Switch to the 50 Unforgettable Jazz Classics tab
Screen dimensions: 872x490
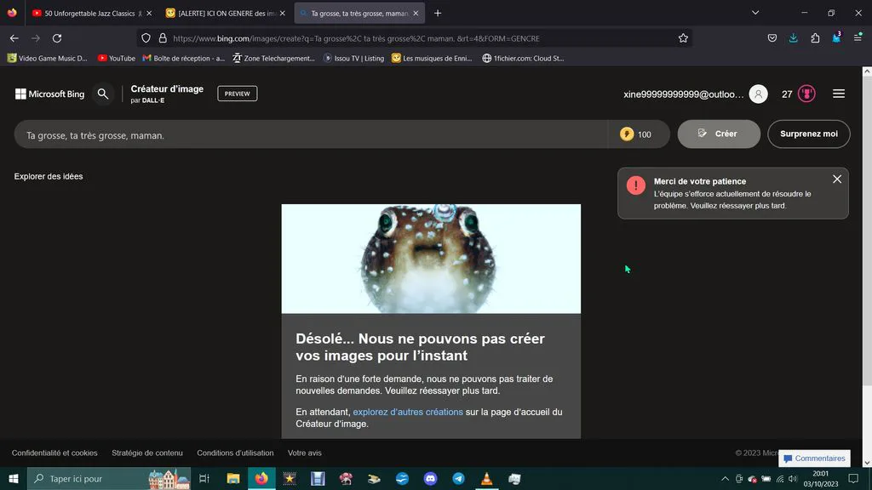coord(89,13)
